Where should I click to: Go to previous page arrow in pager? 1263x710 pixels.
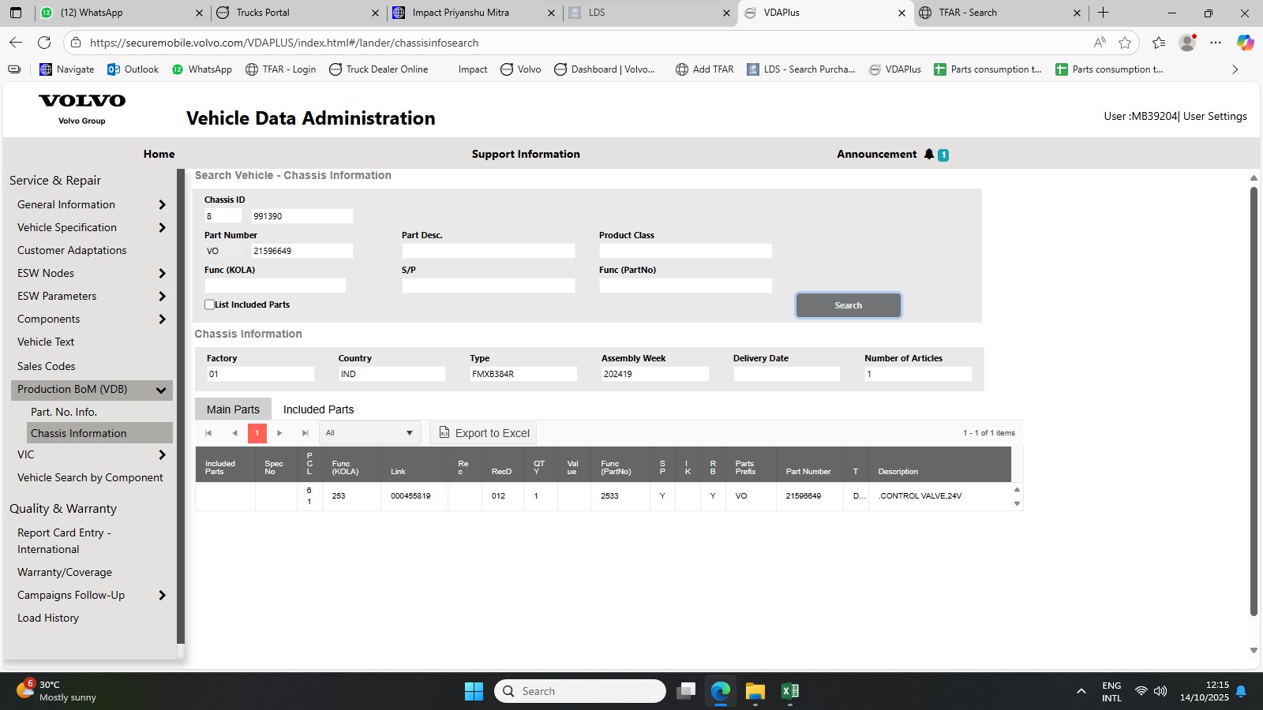coord(234,433)
